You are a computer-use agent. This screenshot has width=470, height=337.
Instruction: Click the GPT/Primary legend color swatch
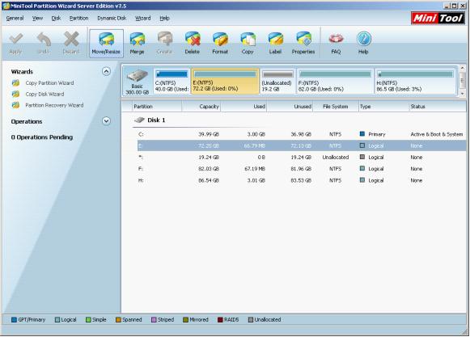coord(14,320)
